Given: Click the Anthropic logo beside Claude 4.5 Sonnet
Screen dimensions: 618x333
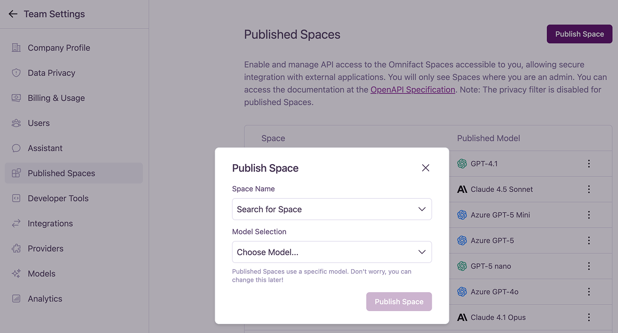Looking at the screenshot, I should 462,189.
